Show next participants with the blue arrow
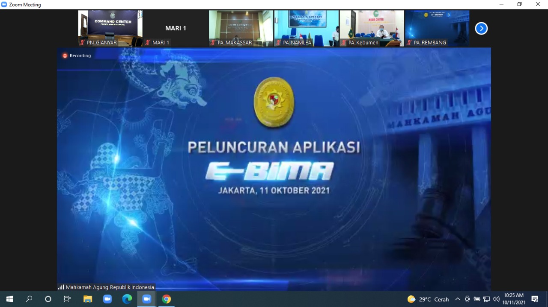 (x=481, y=29)
